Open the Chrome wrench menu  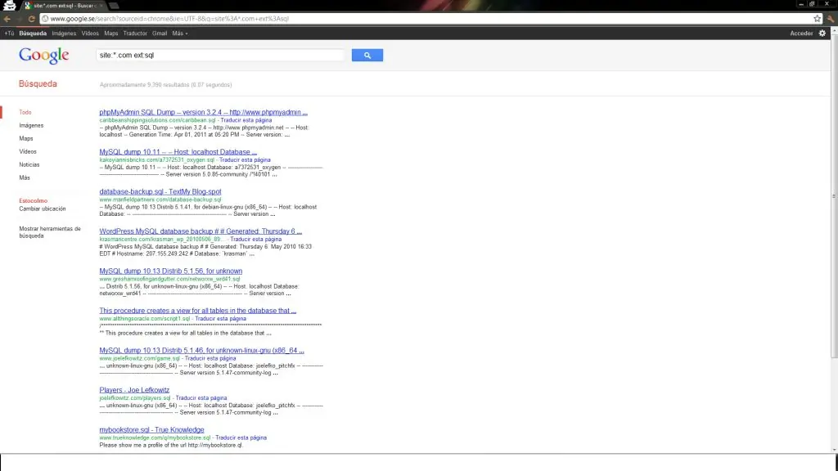(831, 19)
